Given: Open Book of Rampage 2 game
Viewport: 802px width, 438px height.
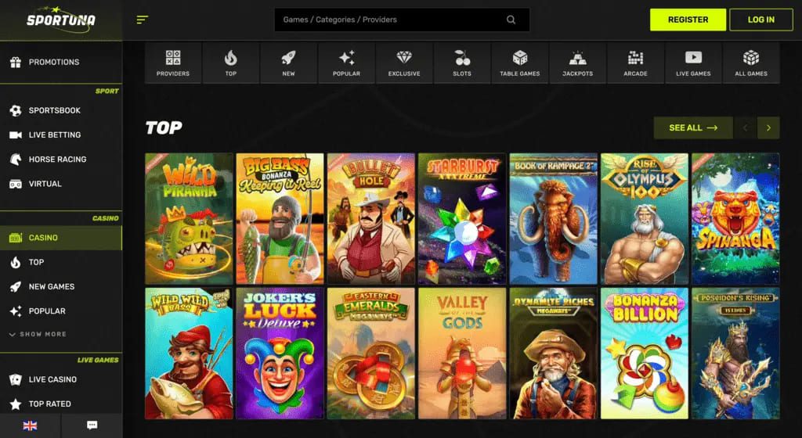Looking at the screenshot, I should 554,218.
